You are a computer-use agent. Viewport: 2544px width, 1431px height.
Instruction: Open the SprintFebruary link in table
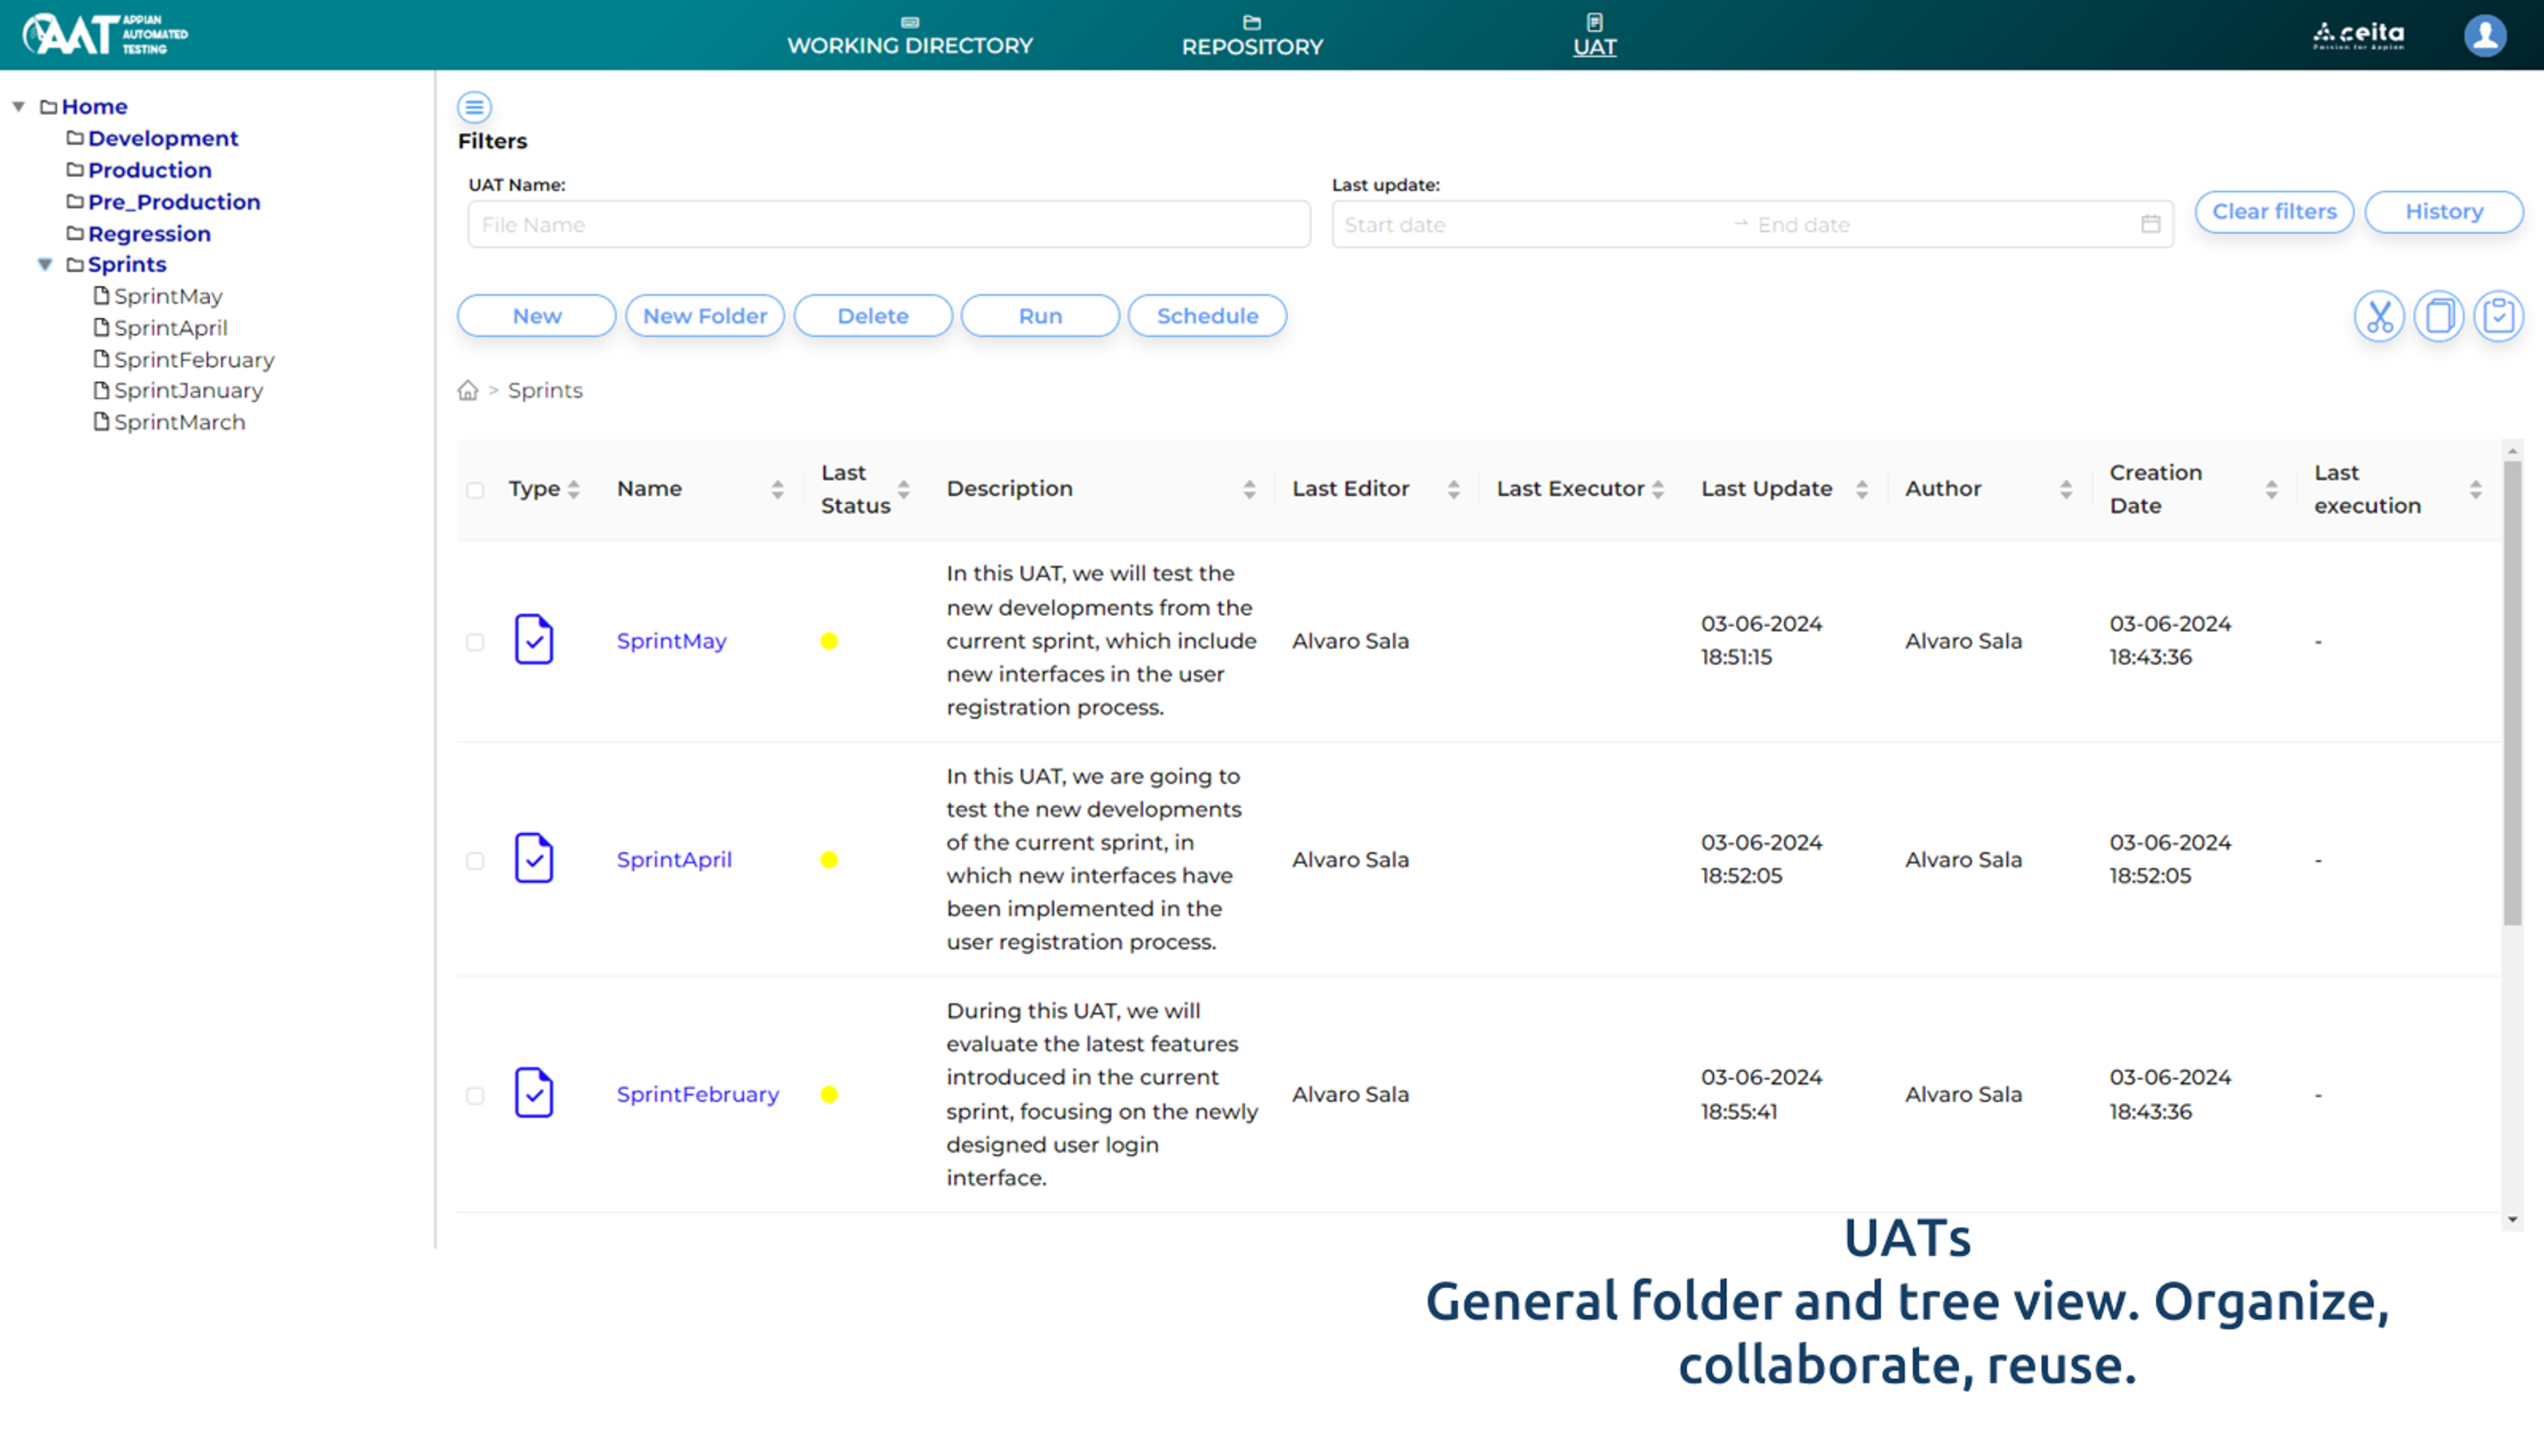(x=698, y=1094)
